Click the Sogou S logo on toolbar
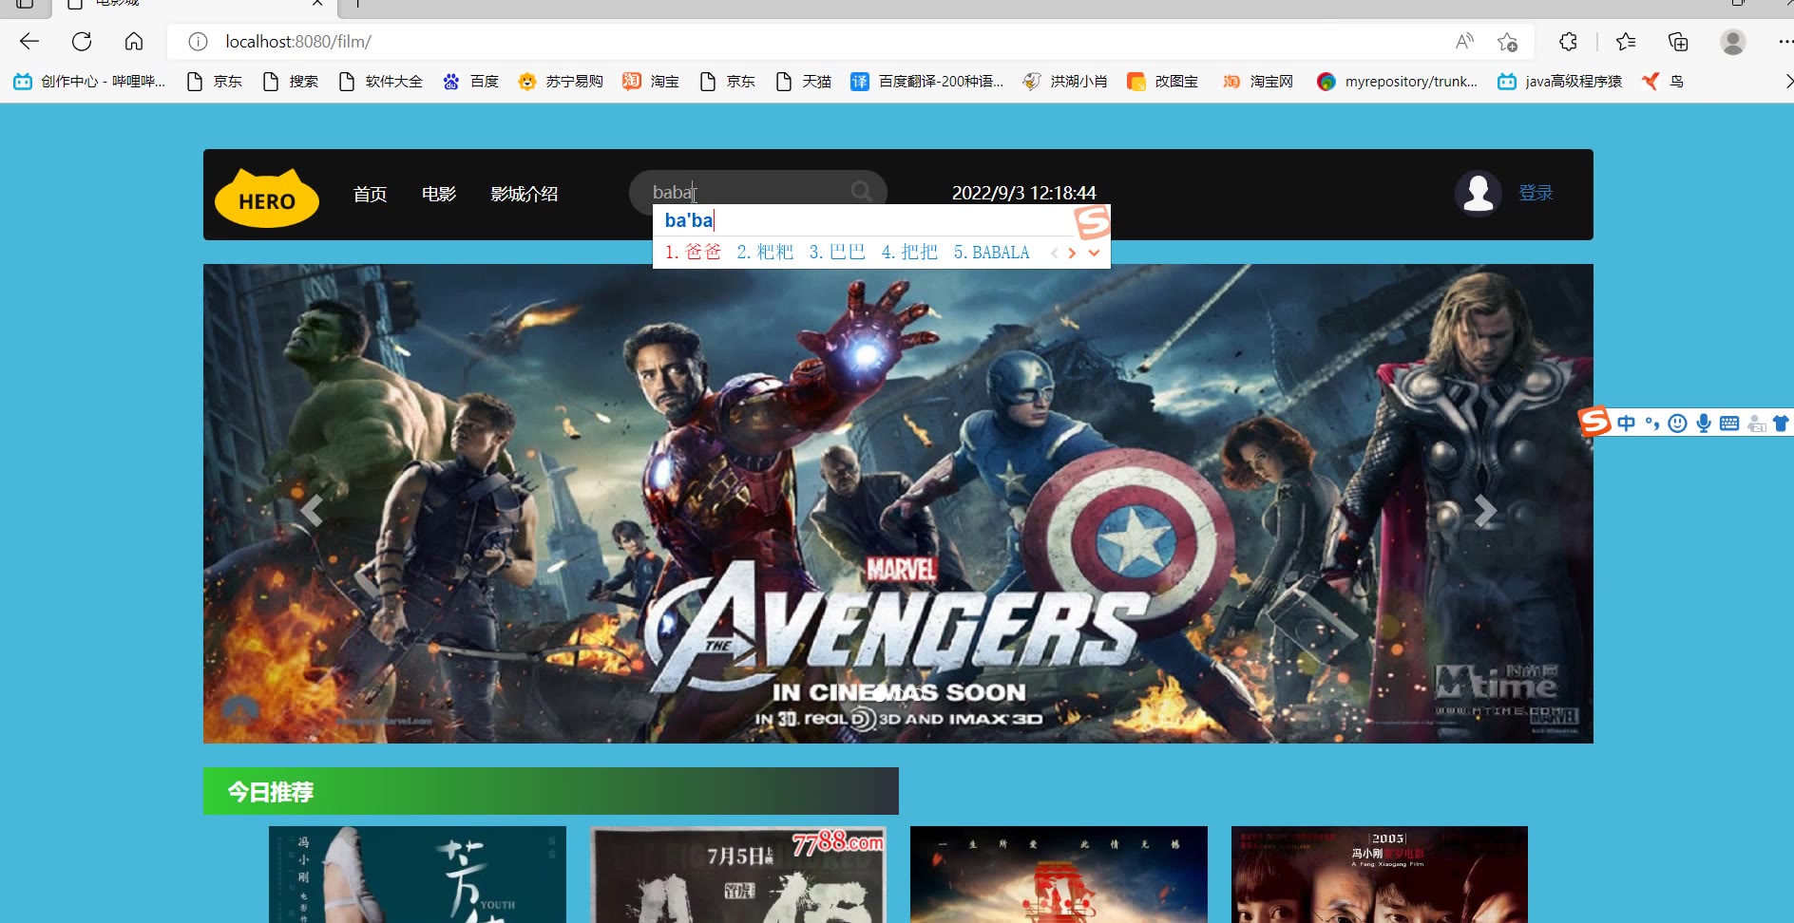The height and width of the screenshot is (923, 1794). pyautogui.click(x=1594, y=421)
